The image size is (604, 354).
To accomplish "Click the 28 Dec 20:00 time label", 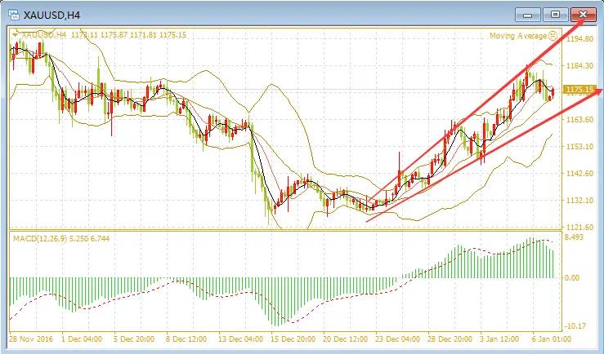I will point(450,339).
